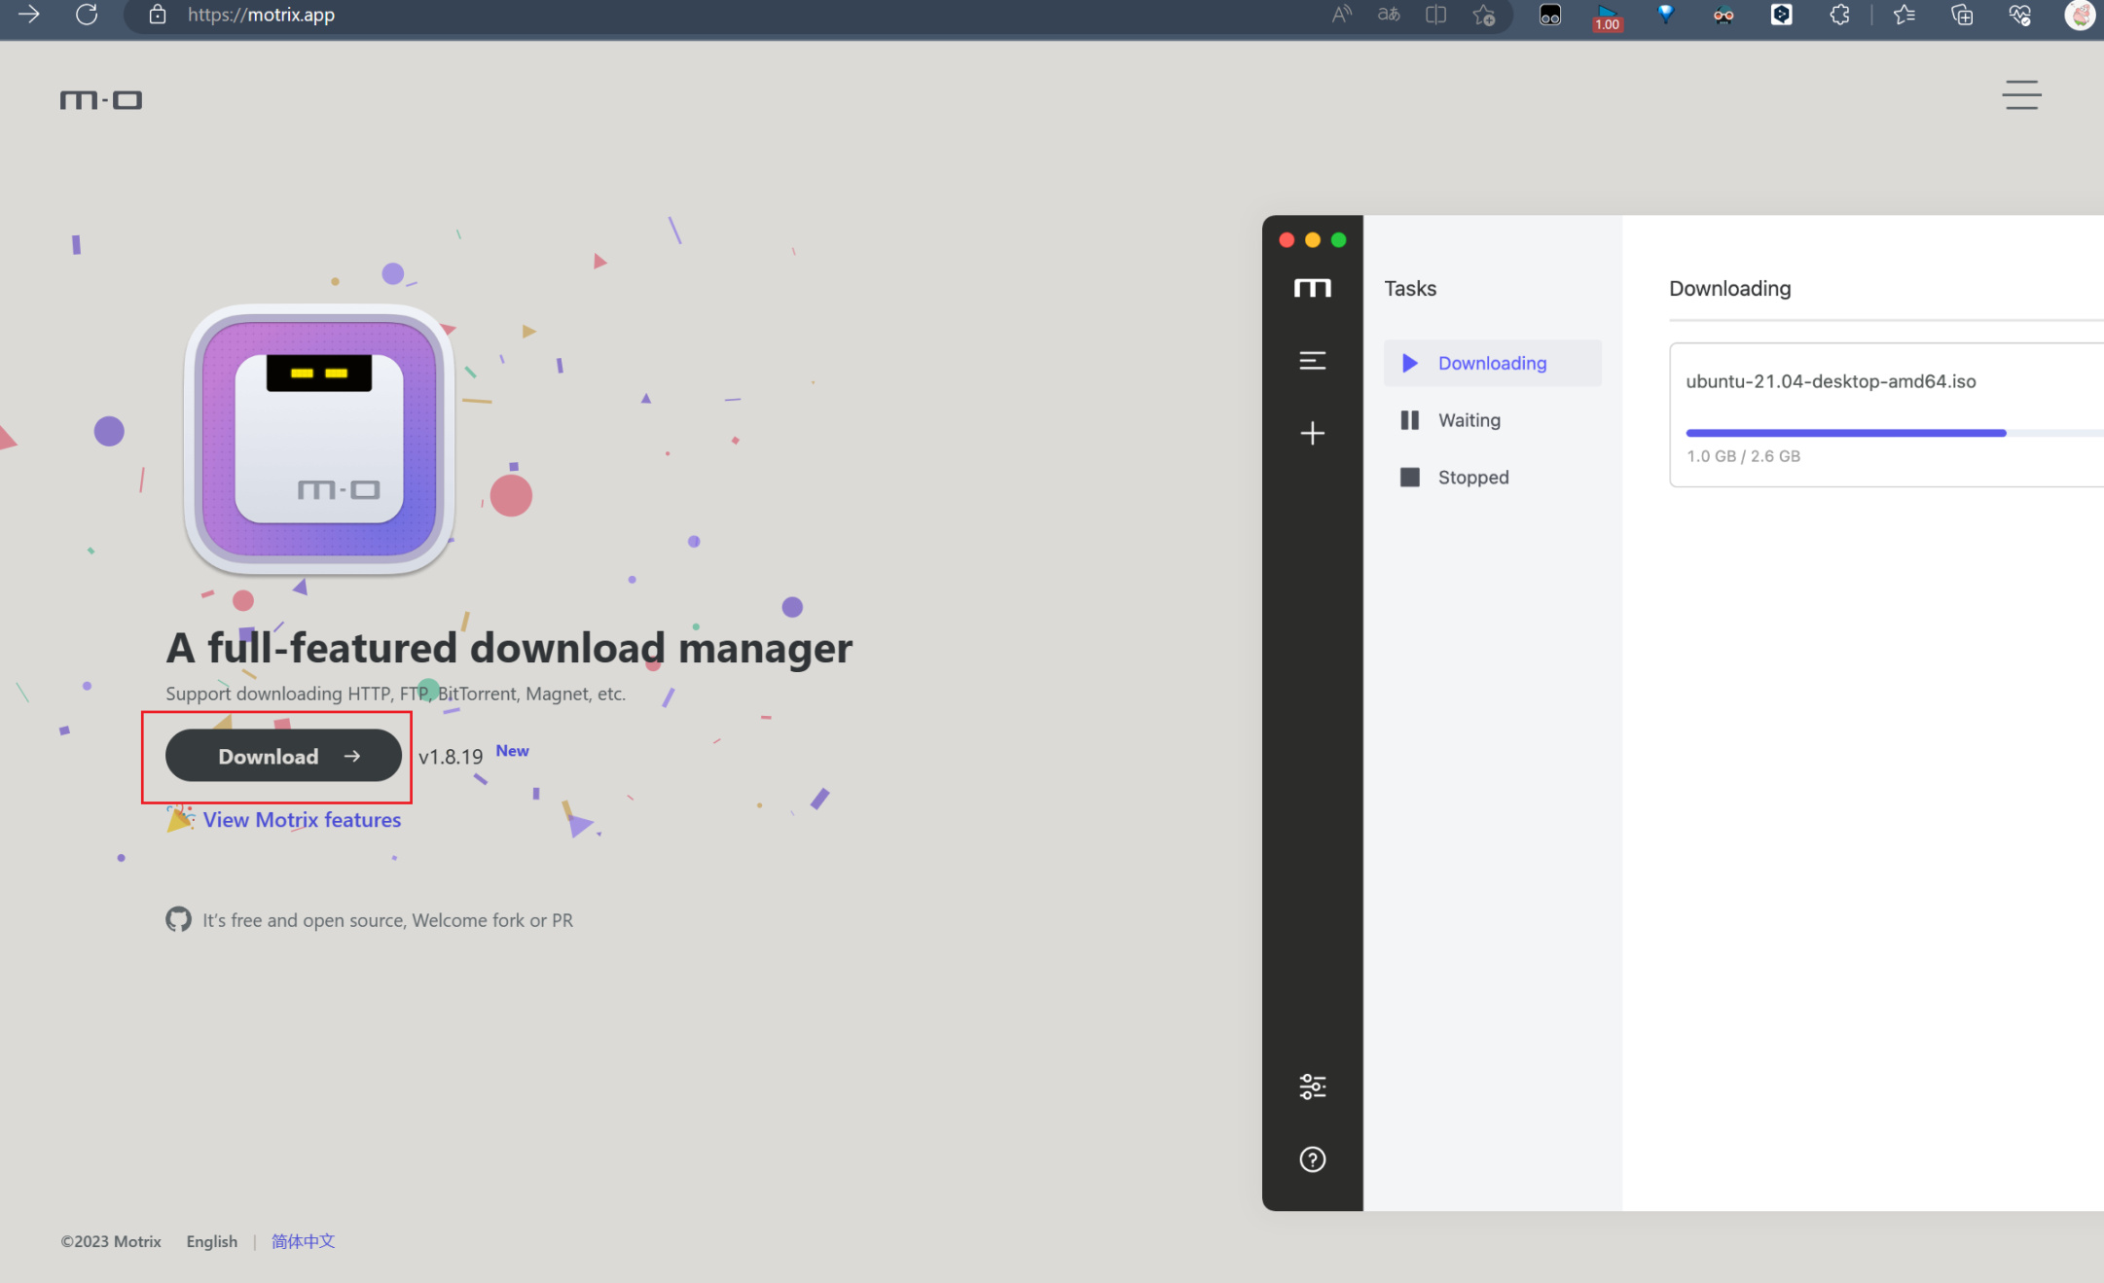
Task: Switch language to 简体中文
Action: pos(303,1241)
